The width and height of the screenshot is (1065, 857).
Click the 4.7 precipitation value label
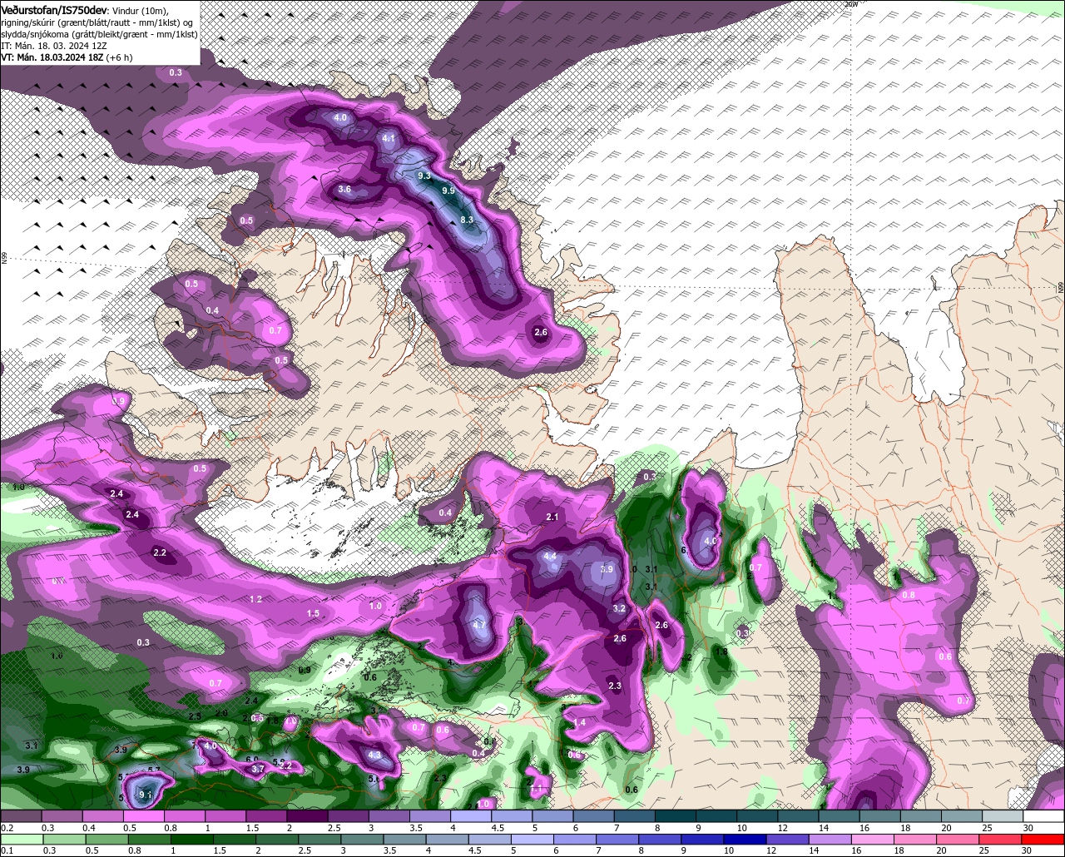(x=478, y=625)
